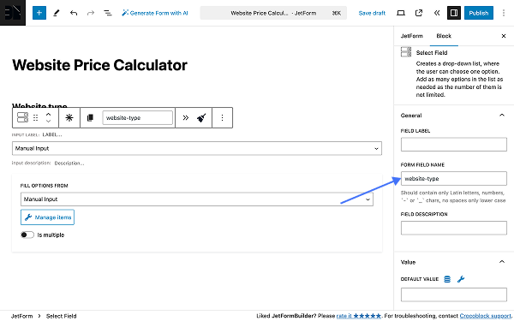Image resolution: width=514 pixels, height=321 pixels.
Task: Redo the last change
Action: (x=91, y=13)
